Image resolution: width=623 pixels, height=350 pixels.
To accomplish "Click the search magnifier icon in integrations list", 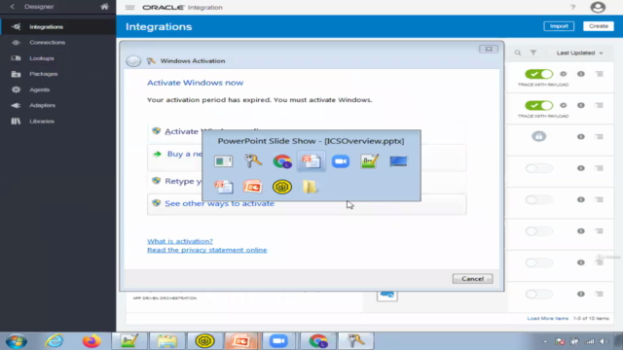I will (518, 52).
